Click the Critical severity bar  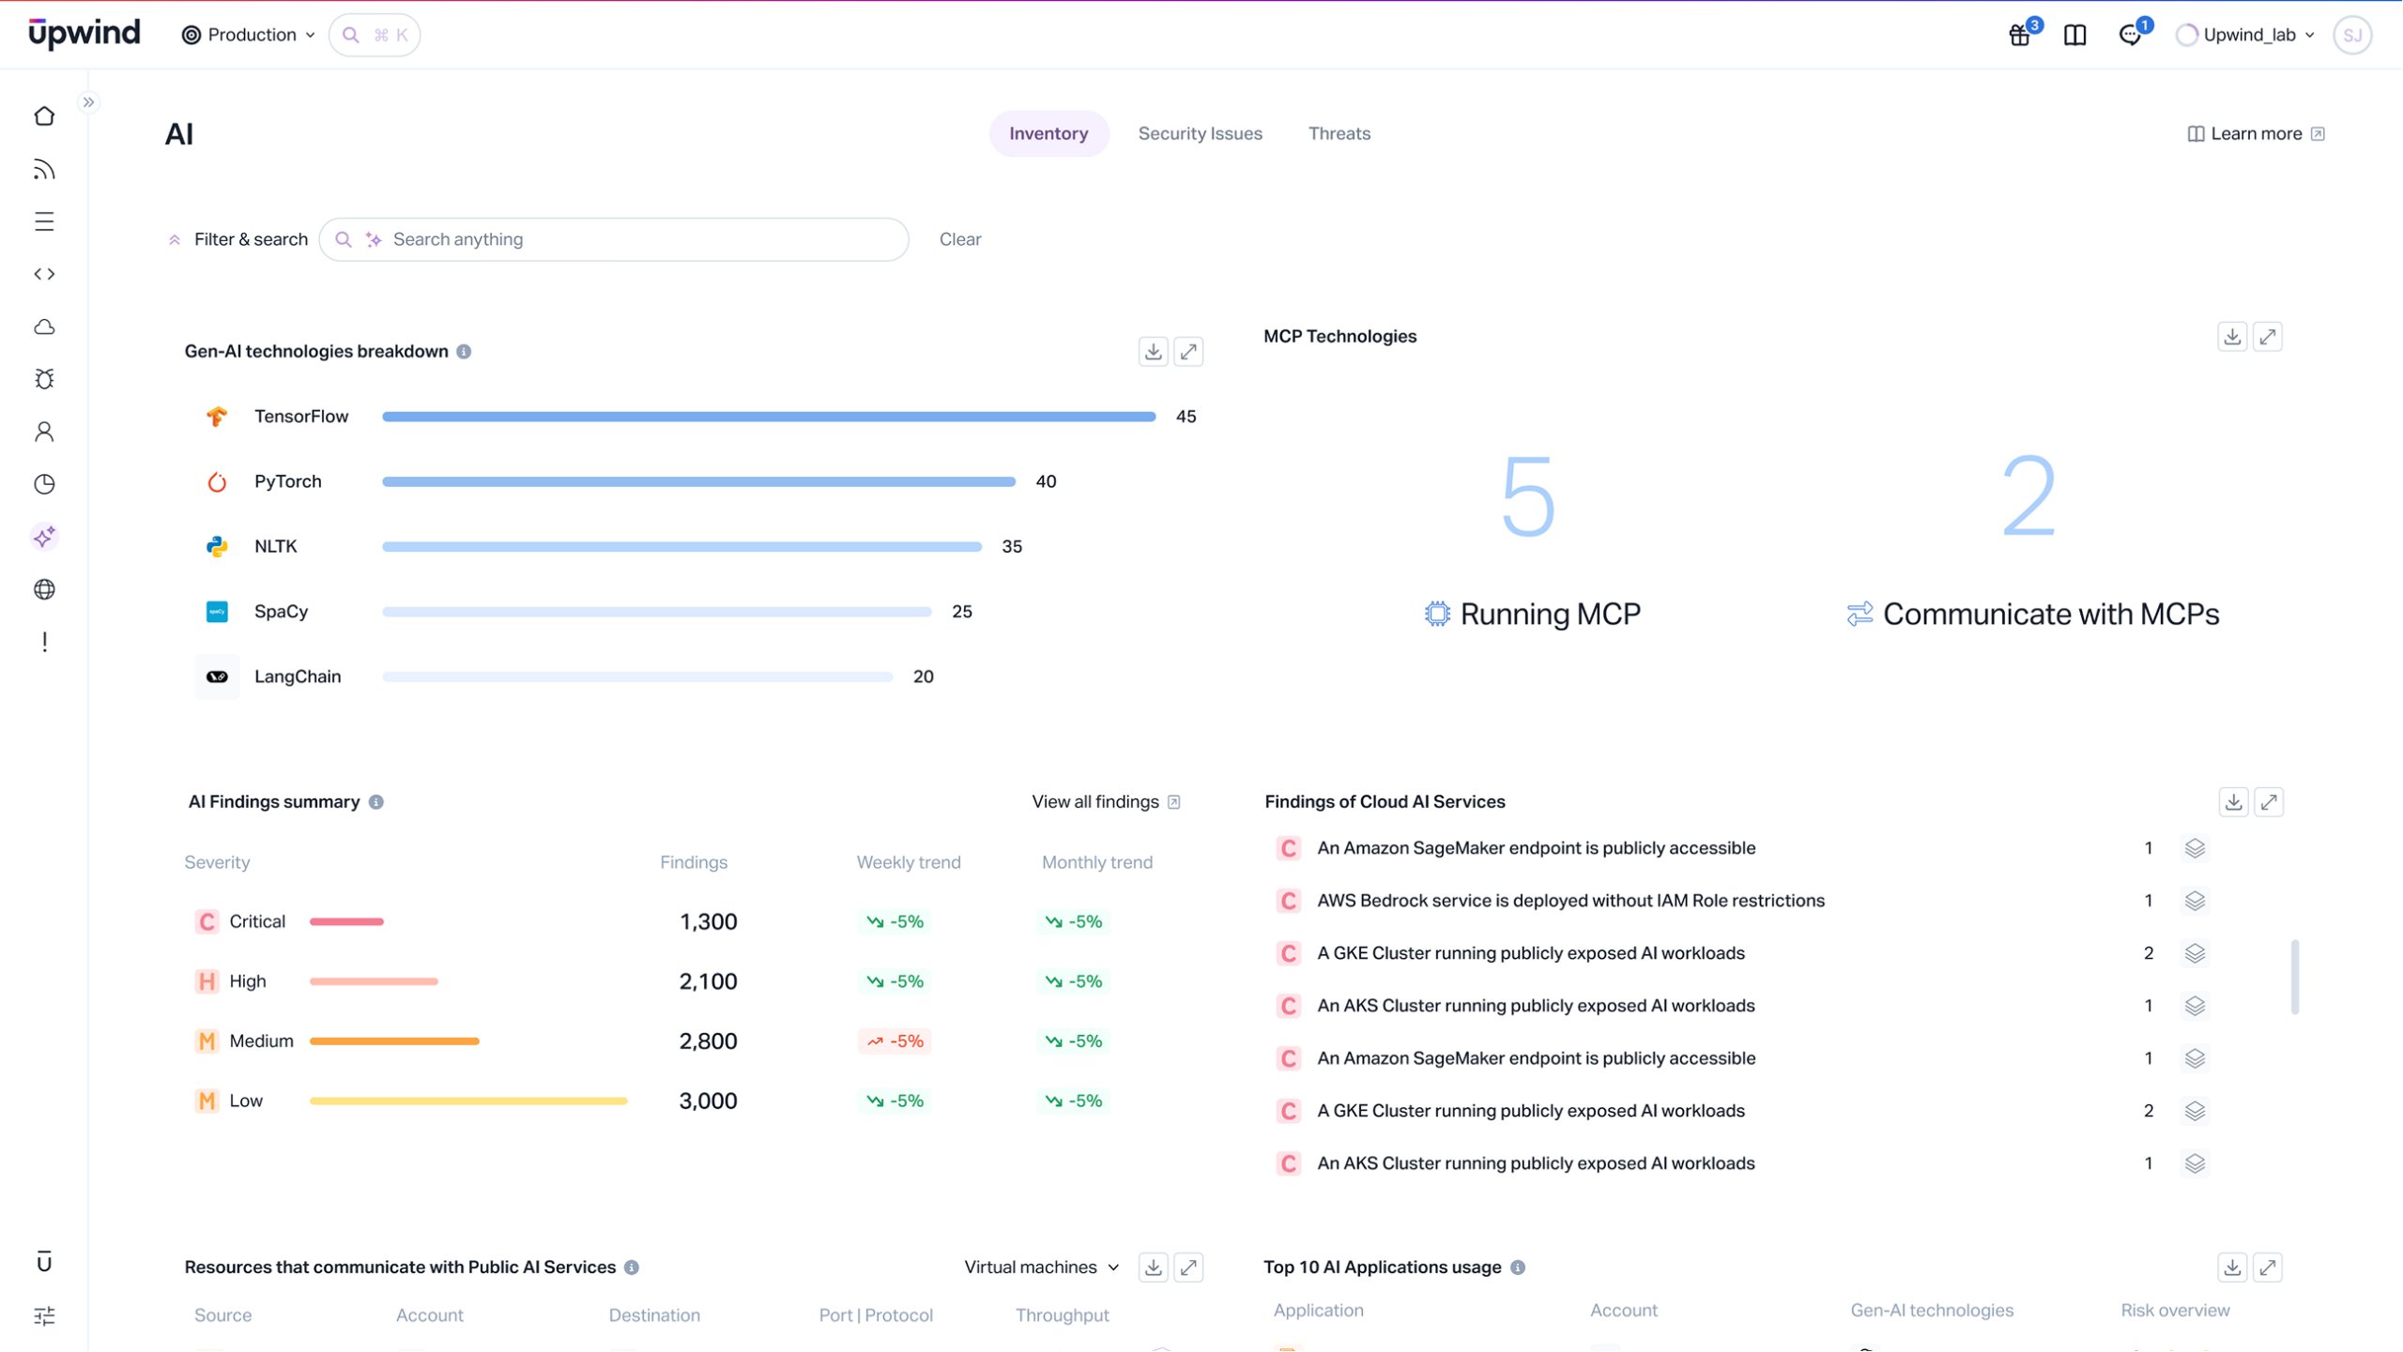coord(346,922)
